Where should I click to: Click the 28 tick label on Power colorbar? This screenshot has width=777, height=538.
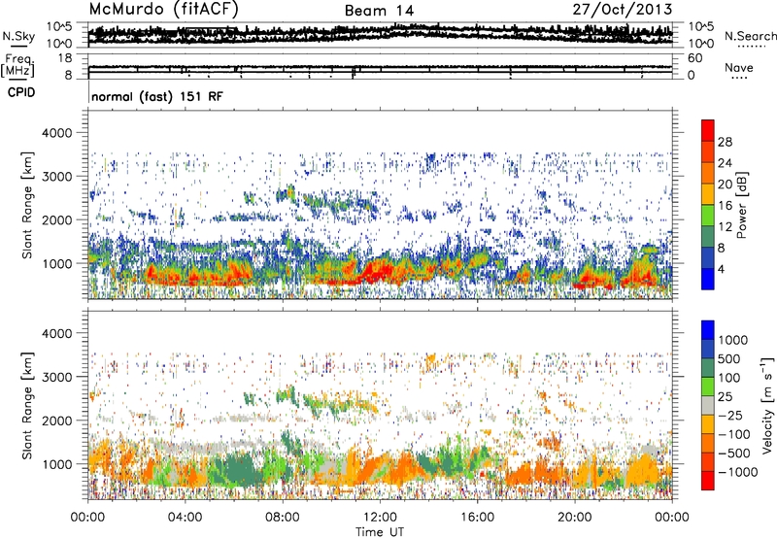pyautogui.click(x=725, y=142)
